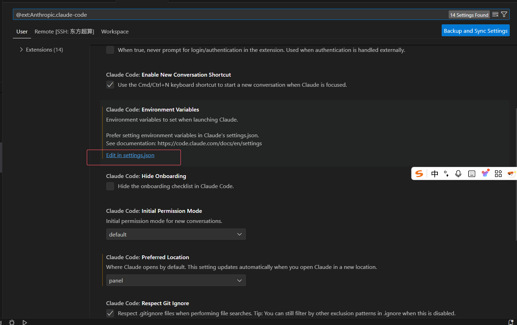Click the Sogou S logo icon
The image size is (517, 325).
point(419,173)
